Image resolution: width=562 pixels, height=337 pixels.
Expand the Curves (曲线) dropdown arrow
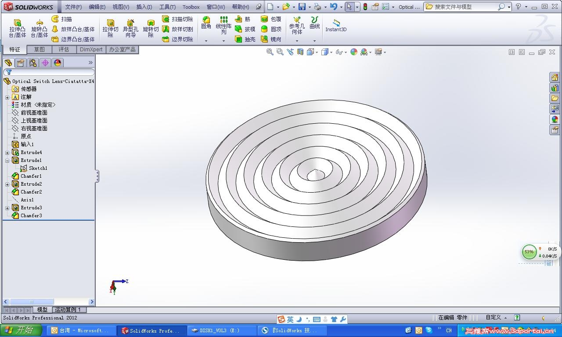314,41
